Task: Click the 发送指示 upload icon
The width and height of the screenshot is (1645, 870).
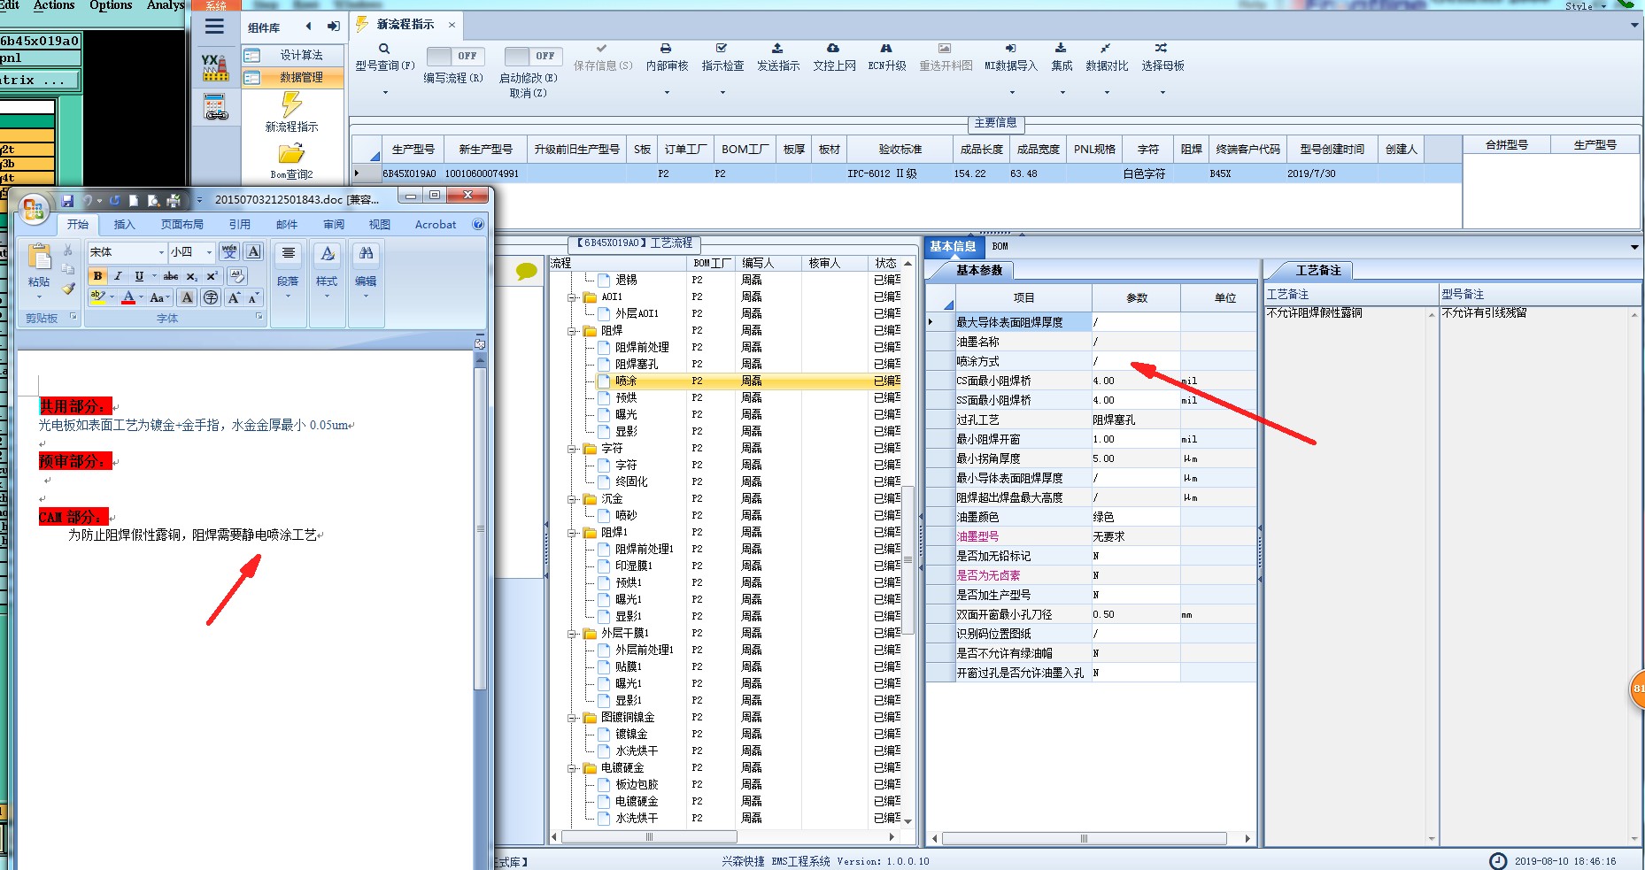Action: click(x=777, y=49)
